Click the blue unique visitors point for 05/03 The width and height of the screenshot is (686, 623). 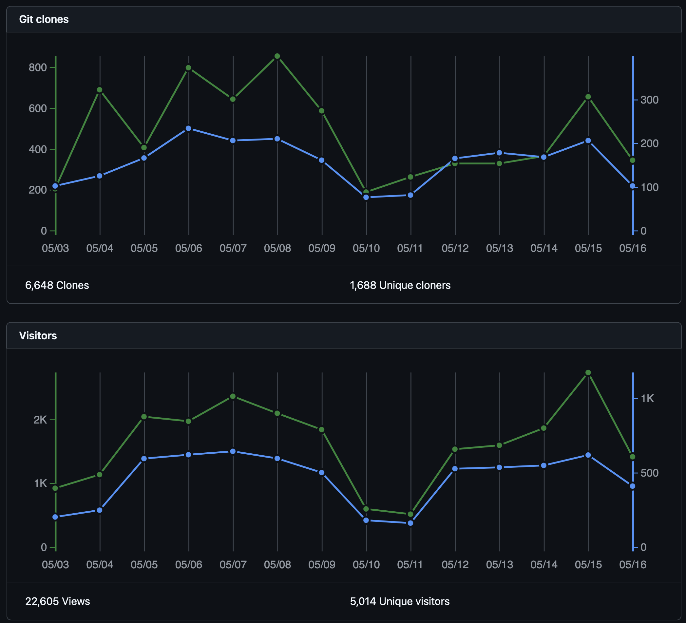tap(55, 517)
